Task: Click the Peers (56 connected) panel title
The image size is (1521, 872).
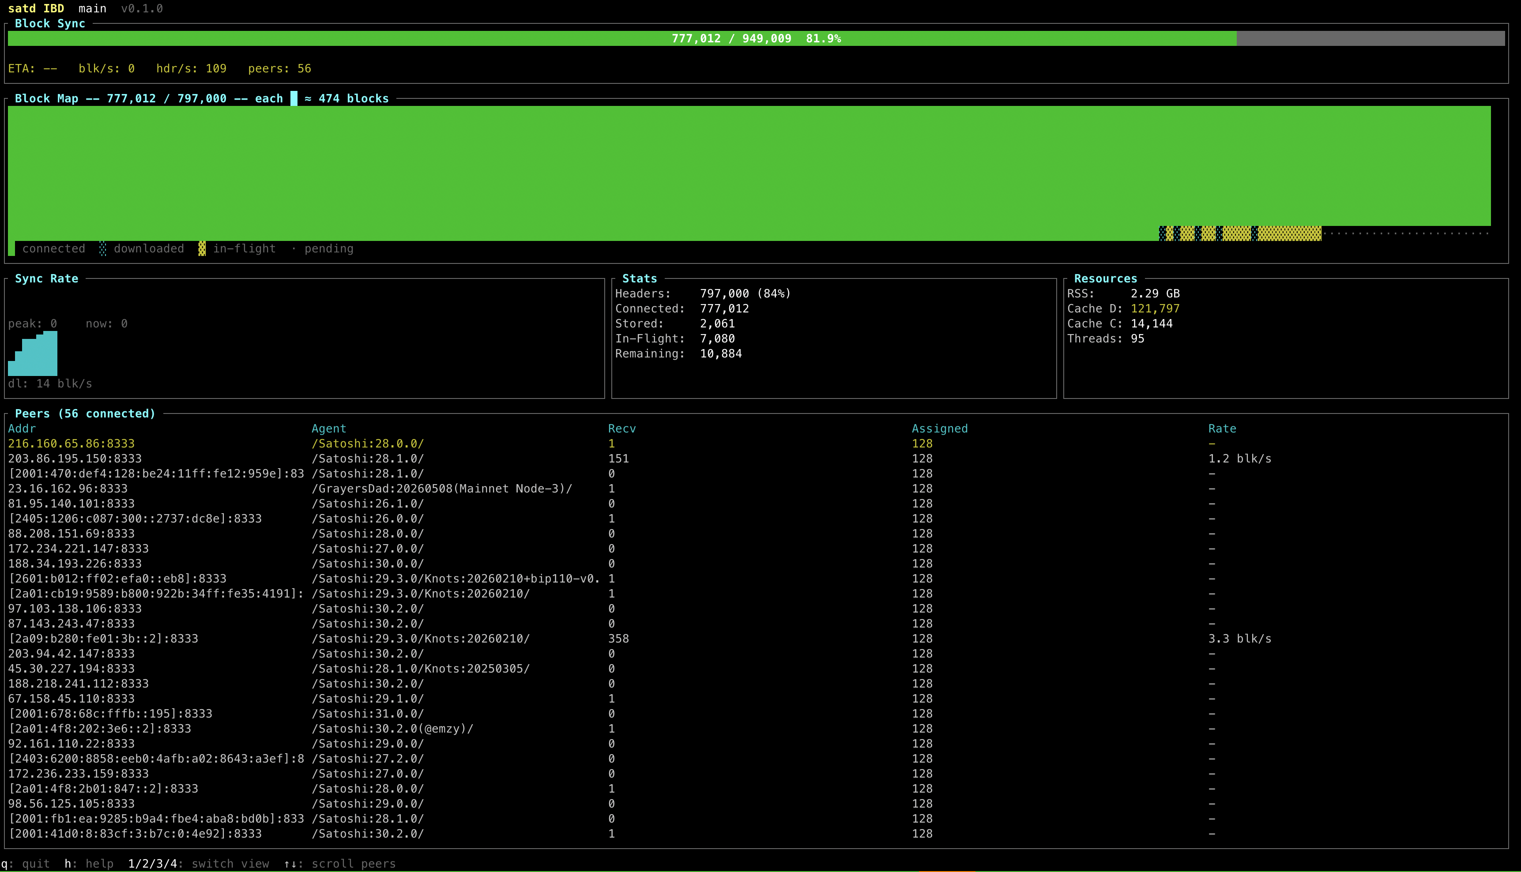Action: click(85, 414)
